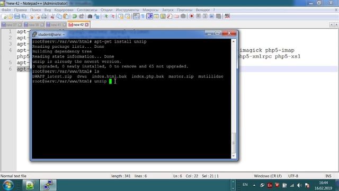The image size is (339, 191).
Task: Click the network signal tray icon
Action: (x=292, y=185)
